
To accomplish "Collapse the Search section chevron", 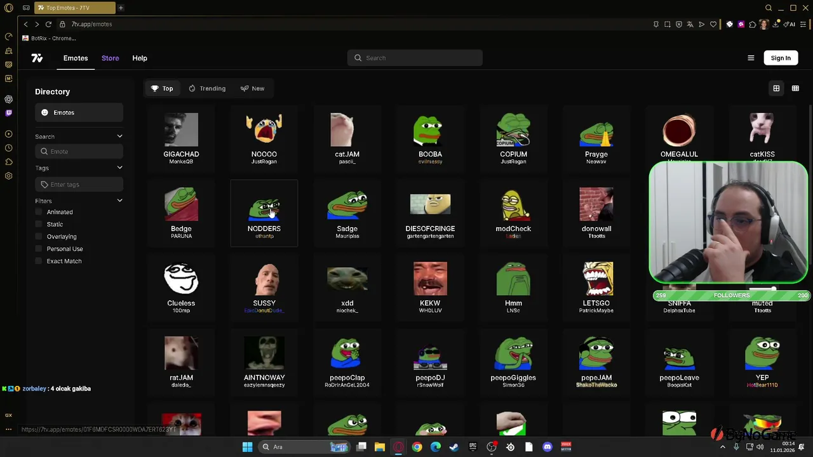I will 119,136.
